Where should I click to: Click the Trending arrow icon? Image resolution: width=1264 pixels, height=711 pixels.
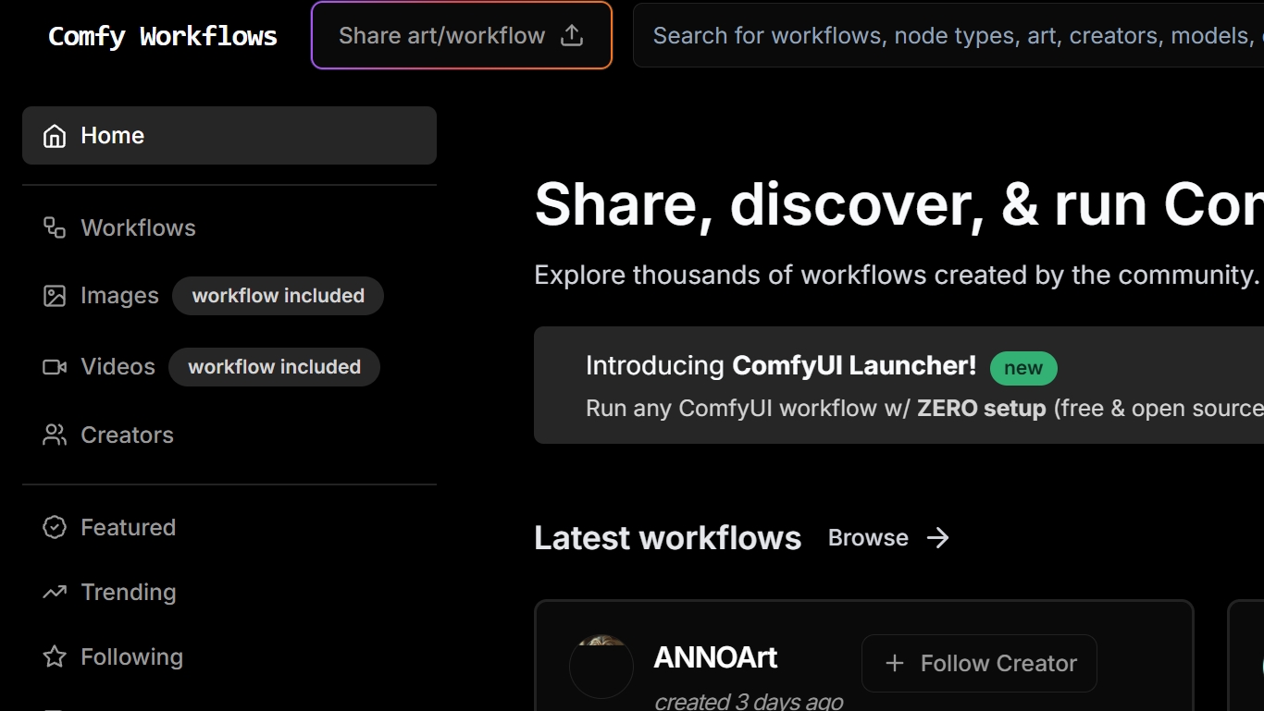tap(55, 592)
